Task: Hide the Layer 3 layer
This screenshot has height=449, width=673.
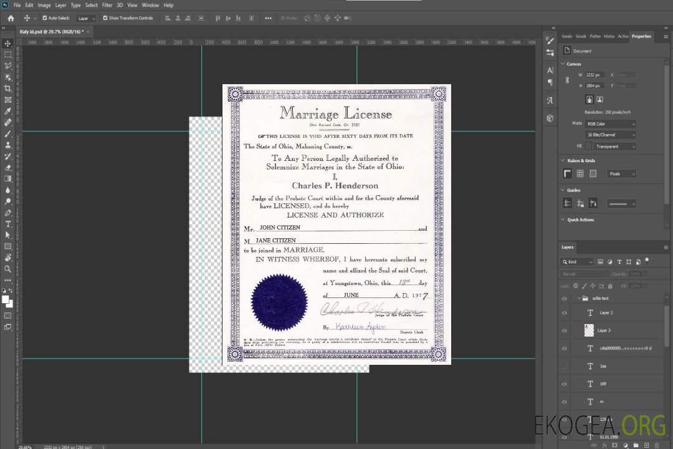Action: click(565, 331)
